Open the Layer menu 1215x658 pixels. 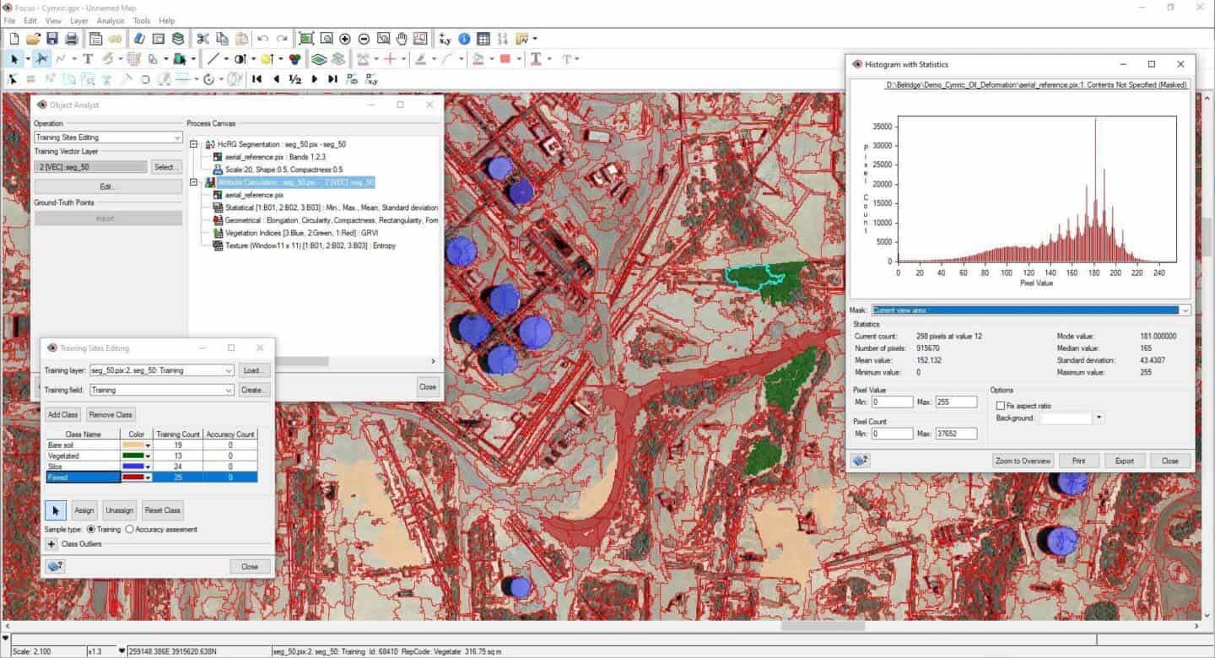click(78, 20)
